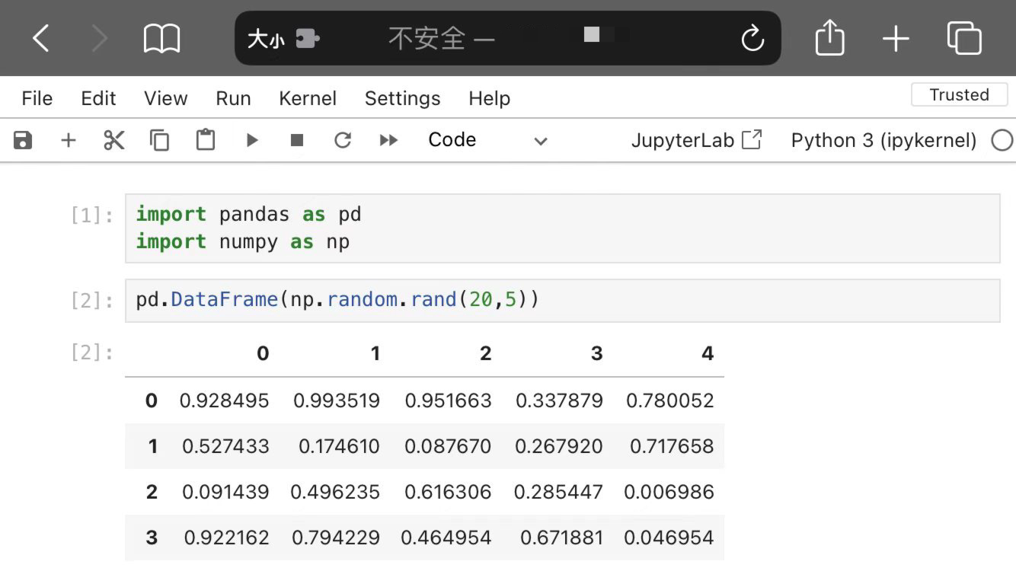The height and width of the screenshot is (571, 1016).
Task: Interrupt the kernel with stop icon
Action: tap(297, 140)
